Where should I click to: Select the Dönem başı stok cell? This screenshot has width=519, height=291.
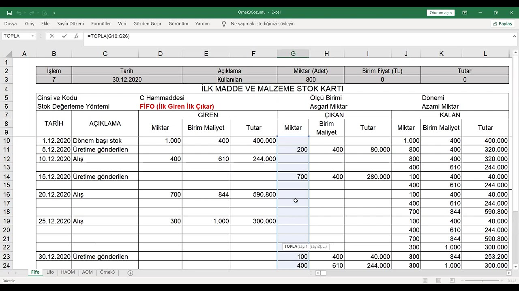(105, 141)
